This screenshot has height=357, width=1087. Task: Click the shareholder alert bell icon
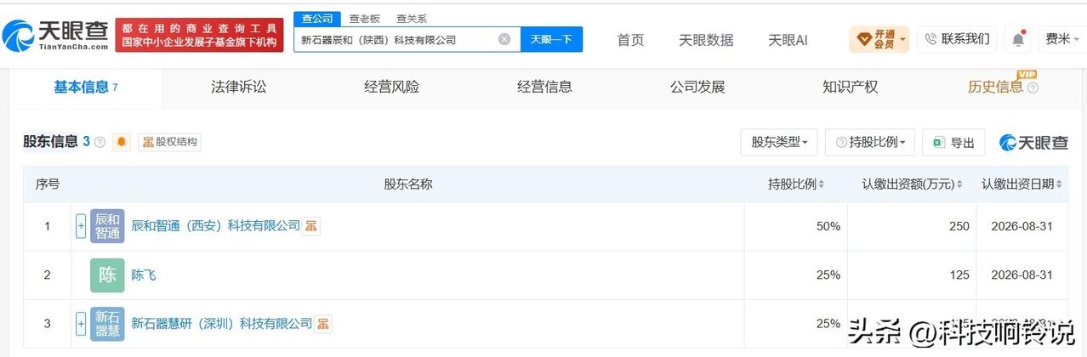[122, 142]
